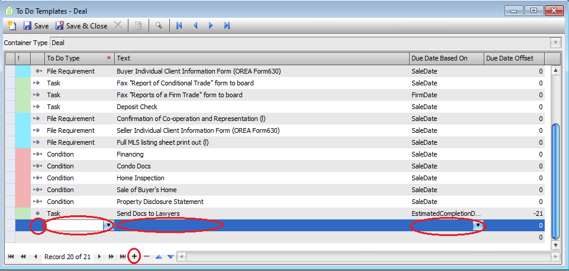
Task: Click status icon of Deposit Check row
Action: (x=37, y=107)
